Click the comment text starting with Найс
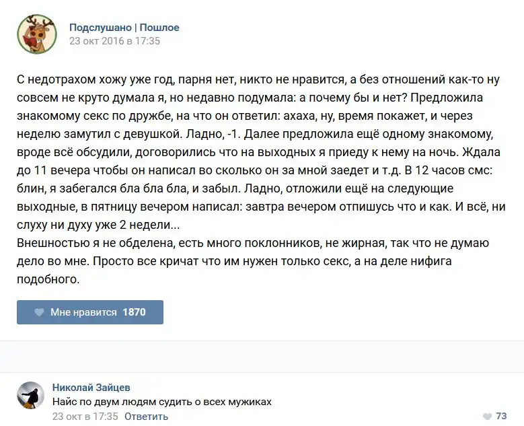The image size is (524, 426). tap(161, 402)
